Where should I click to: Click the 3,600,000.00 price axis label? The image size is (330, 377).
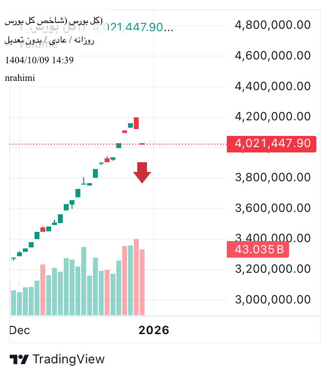[x=273, y=208]
